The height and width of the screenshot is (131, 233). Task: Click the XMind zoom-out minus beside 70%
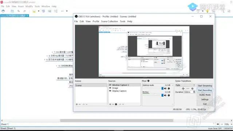[x=222, y=124]
